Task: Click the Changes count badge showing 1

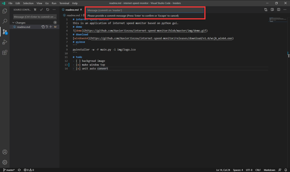Action: (55, 22)
